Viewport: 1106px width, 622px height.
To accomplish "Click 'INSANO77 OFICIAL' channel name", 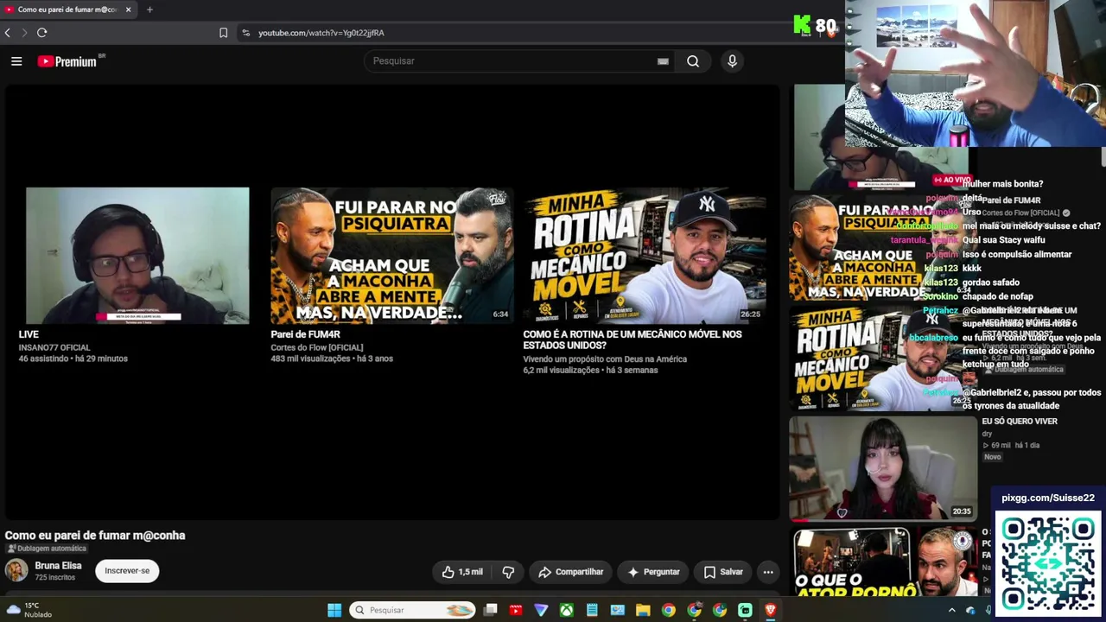I will coord(54,347).
